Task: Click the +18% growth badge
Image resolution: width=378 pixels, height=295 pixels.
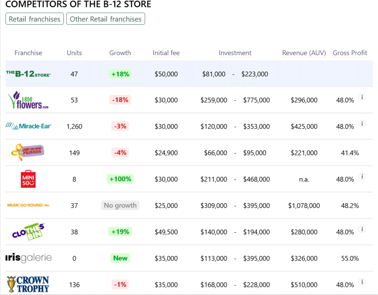Action: click(x=120, y=74)
